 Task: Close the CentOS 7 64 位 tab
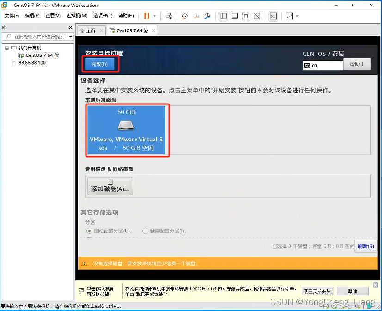point(154,30)
